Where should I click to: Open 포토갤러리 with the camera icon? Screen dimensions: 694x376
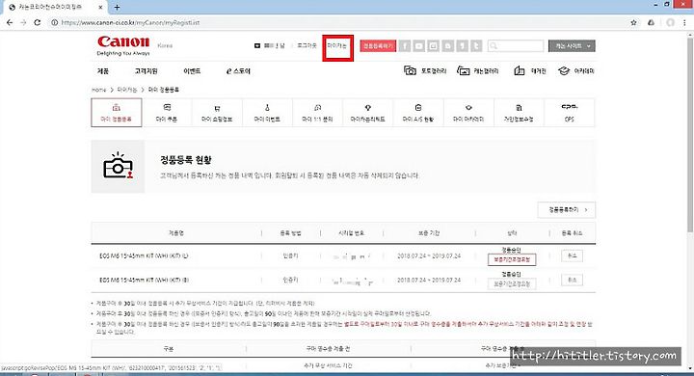[425, 70]
